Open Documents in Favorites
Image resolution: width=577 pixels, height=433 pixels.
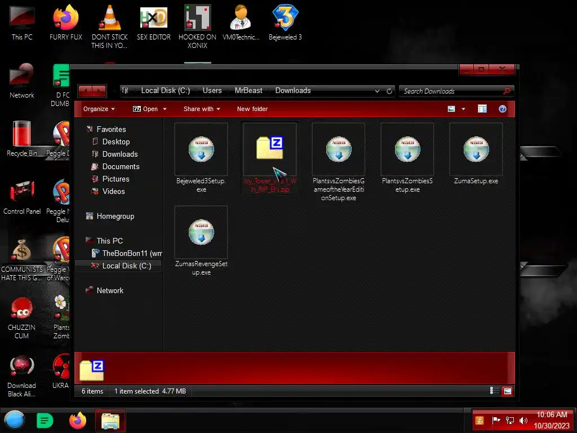click(x=121, y=167)
